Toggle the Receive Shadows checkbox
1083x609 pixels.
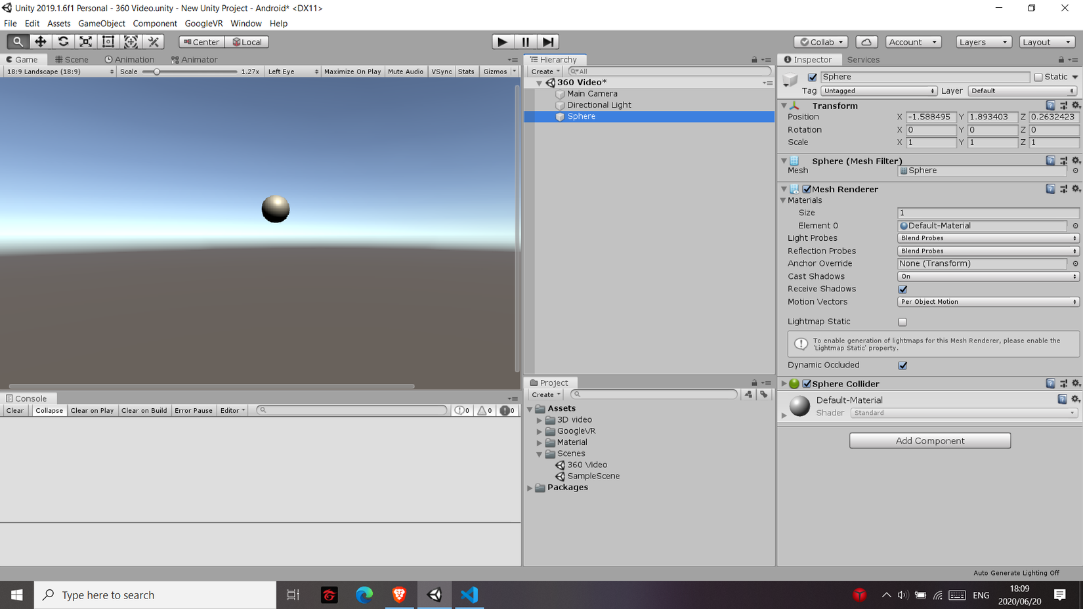[x=902, y=289]
